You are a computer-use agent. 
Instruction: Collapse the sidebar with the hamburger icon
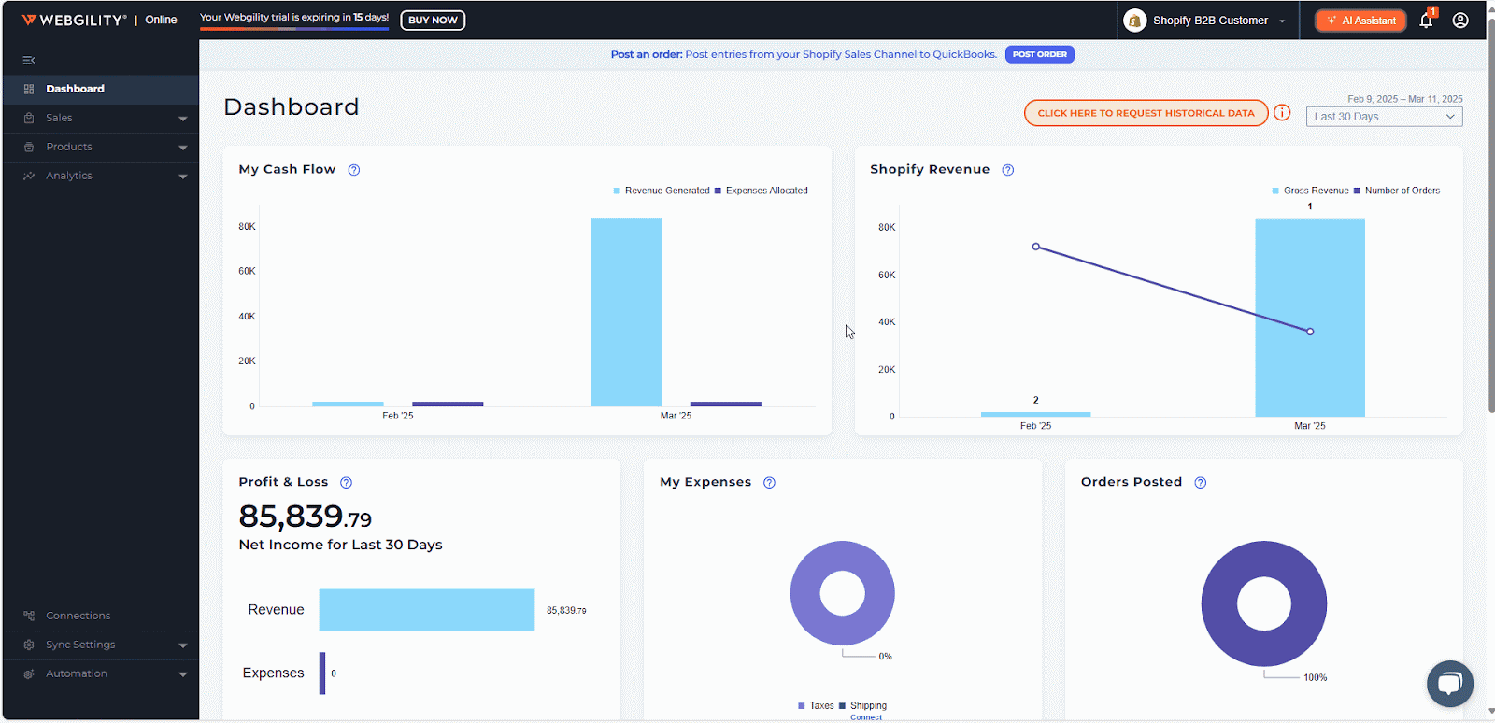(29, 61)
